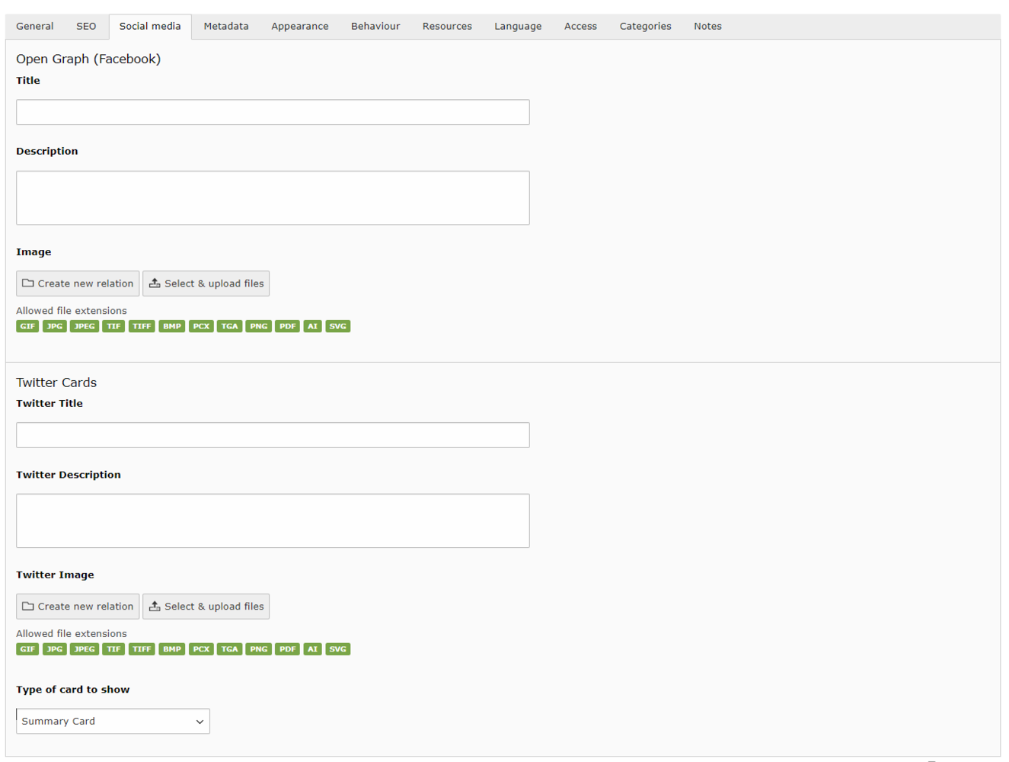Screen dimensions: 1009x762
Task: Click the Twitter Description textarea
Action: pos(273,520)
